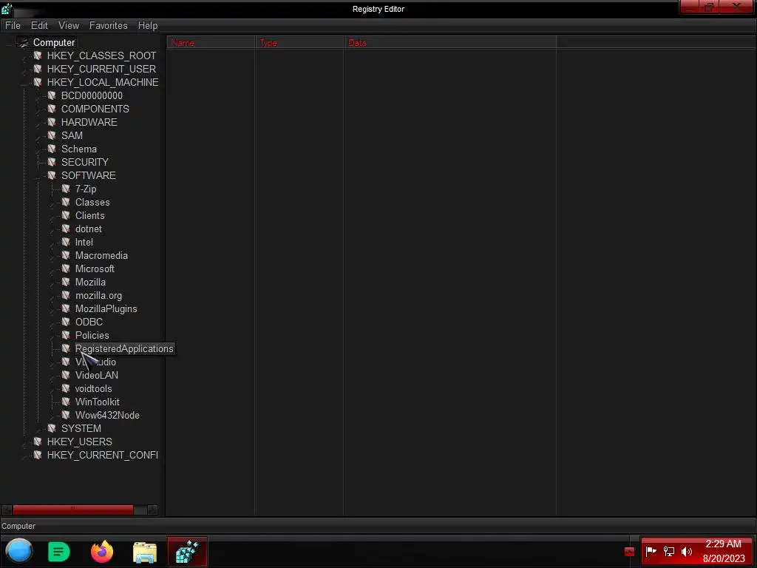Click the key icon beside Macromedia
This screenshot has height=568, width=757.
tap(66, 255)
